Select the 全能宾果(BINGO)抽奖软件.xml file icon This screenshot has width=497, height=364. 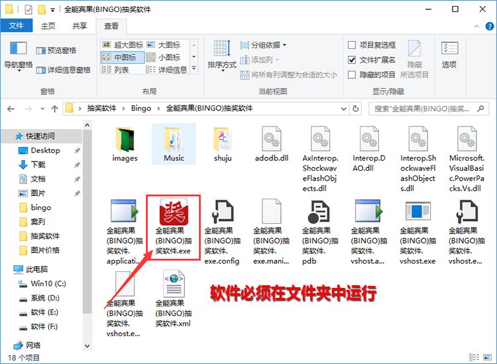pyautogui.click(x=173, y=285)
